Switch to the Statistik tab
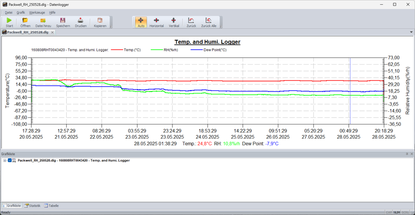This screenshot has height=215, width=415. (32, 206)
